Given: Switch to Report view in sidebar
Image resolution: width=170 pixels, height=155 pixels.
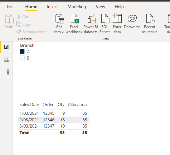Looking at the screenshot, I should coord(7,47).
